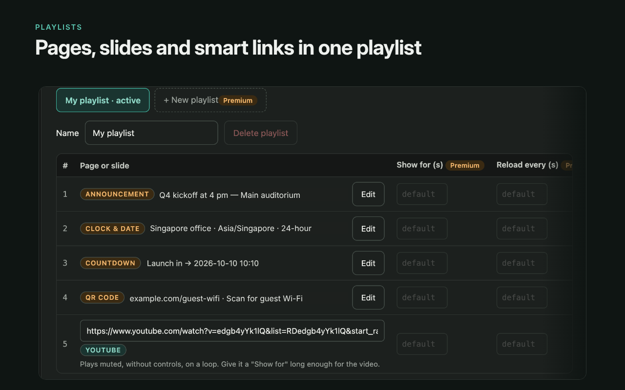625x390 pixels.
Task: Click "Show for" field in the Countdown row
Action: [x=422, y=263]
